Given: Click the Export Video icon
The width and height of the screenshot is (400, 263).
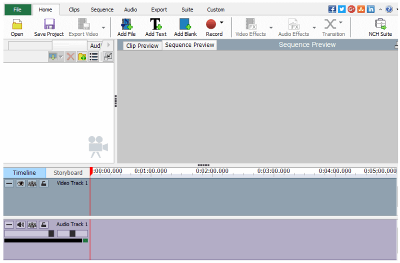Looking at the screenshot, I should pyautogui.click(x=83, y=24).
